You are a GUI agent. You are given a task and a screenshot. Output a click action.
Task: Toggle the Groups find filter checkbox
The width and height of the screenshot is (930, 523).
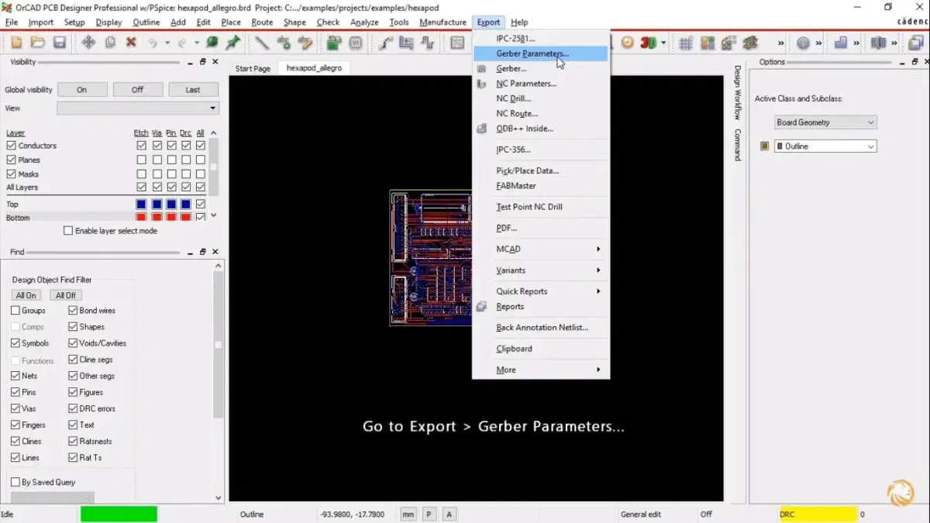click(x=15, y=311)
